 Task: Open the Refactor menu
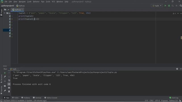coord(36,2)
